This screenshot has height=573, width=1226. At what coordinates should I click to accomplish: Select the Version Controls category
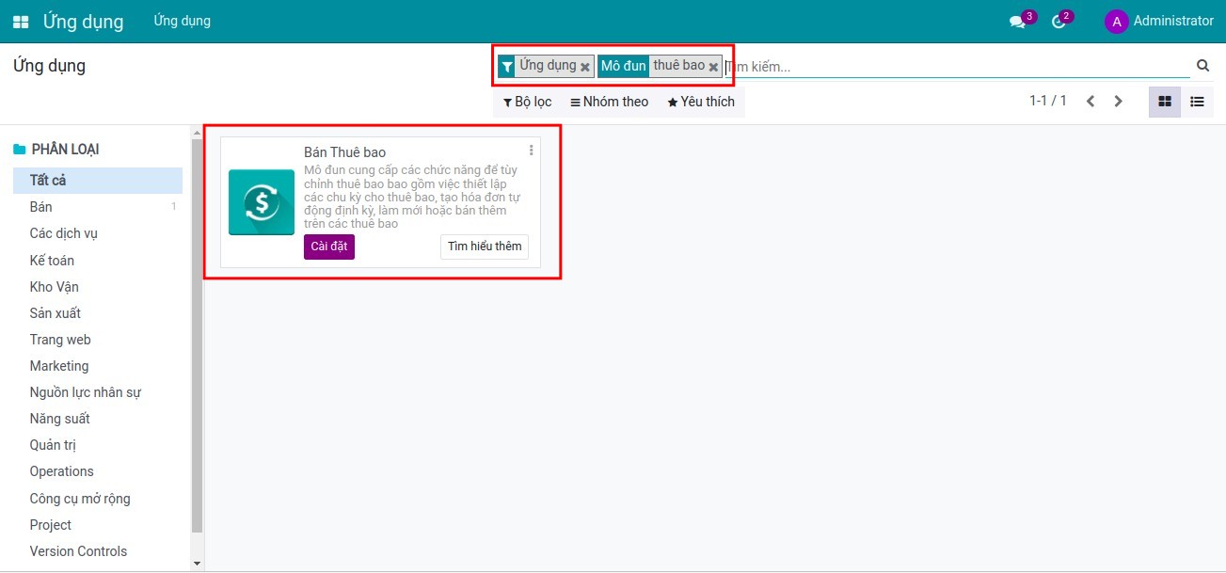(x=98, y=551)
